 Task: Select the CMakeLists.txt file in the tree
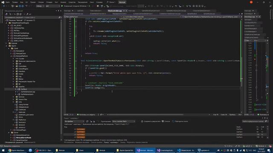pyautogui.click(x=23, y=107)
